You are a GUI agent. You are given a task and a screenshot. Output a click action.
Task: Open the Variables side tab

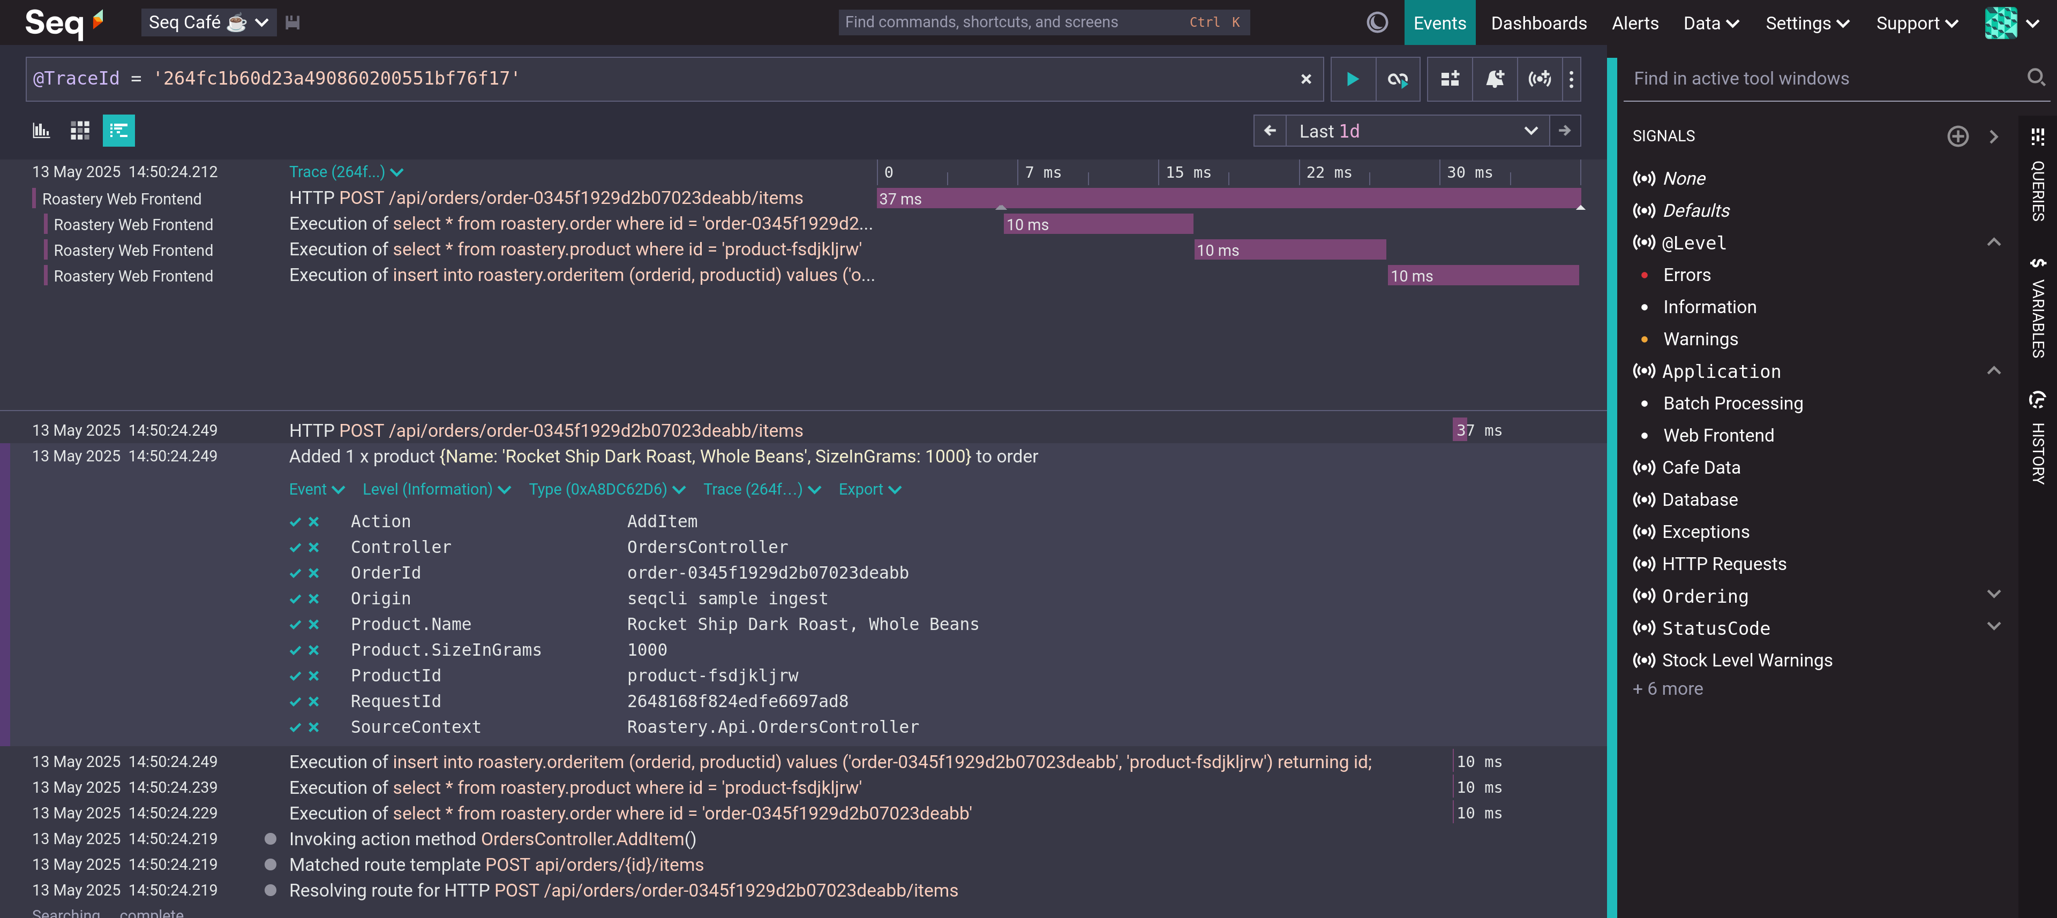pyautogui.click(x=2038, y=308)
